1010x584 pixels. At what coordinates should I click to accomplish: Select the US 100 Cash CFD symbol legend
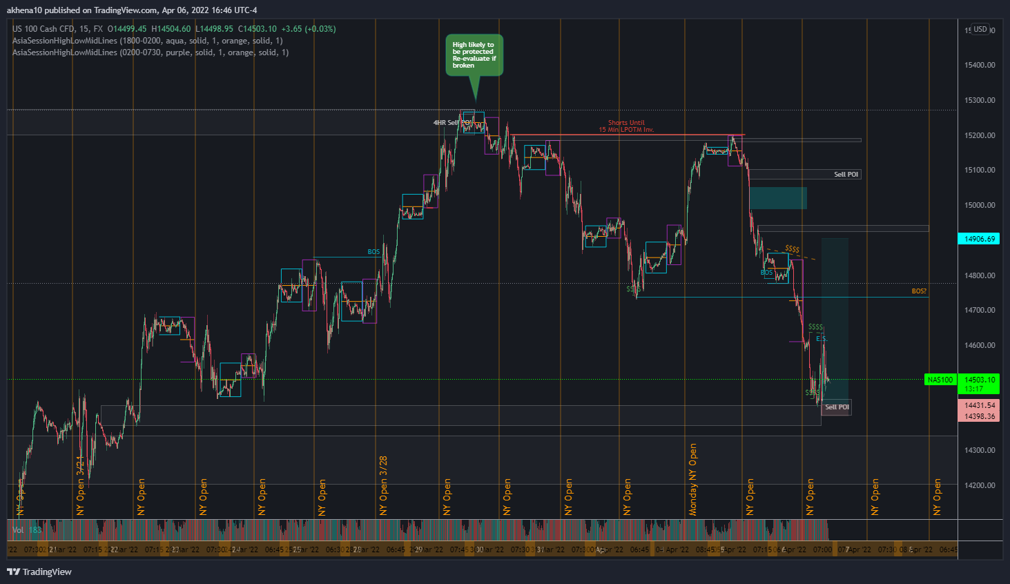[57, 29]
